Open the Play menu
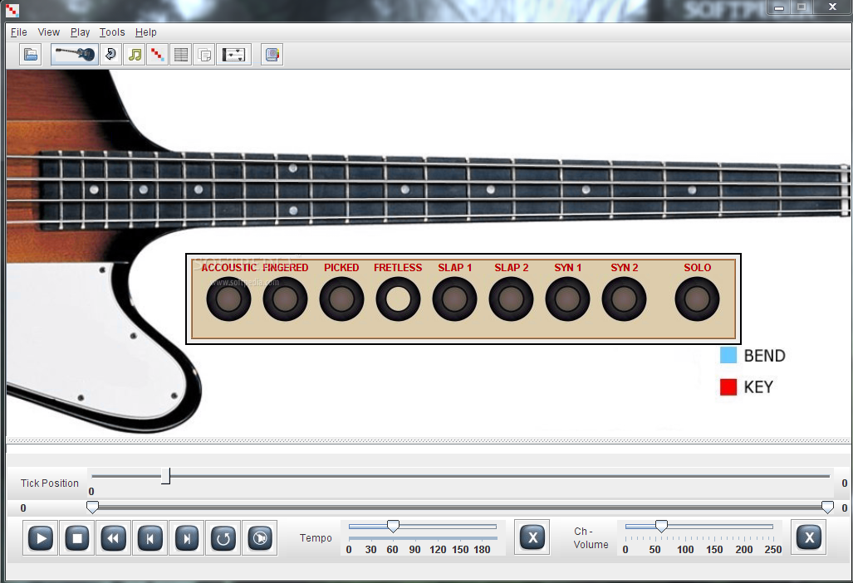853x583 pixels. [x=80, y=32]
